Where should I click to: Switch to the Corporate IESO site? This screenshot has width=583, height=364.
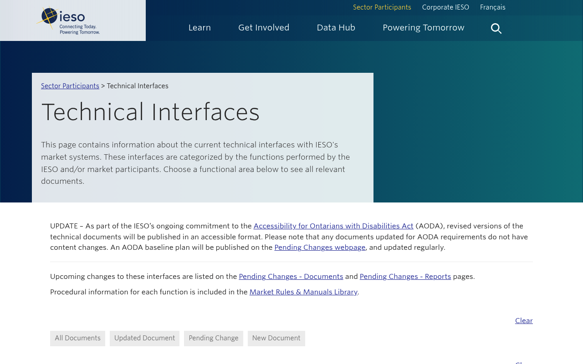445,7
